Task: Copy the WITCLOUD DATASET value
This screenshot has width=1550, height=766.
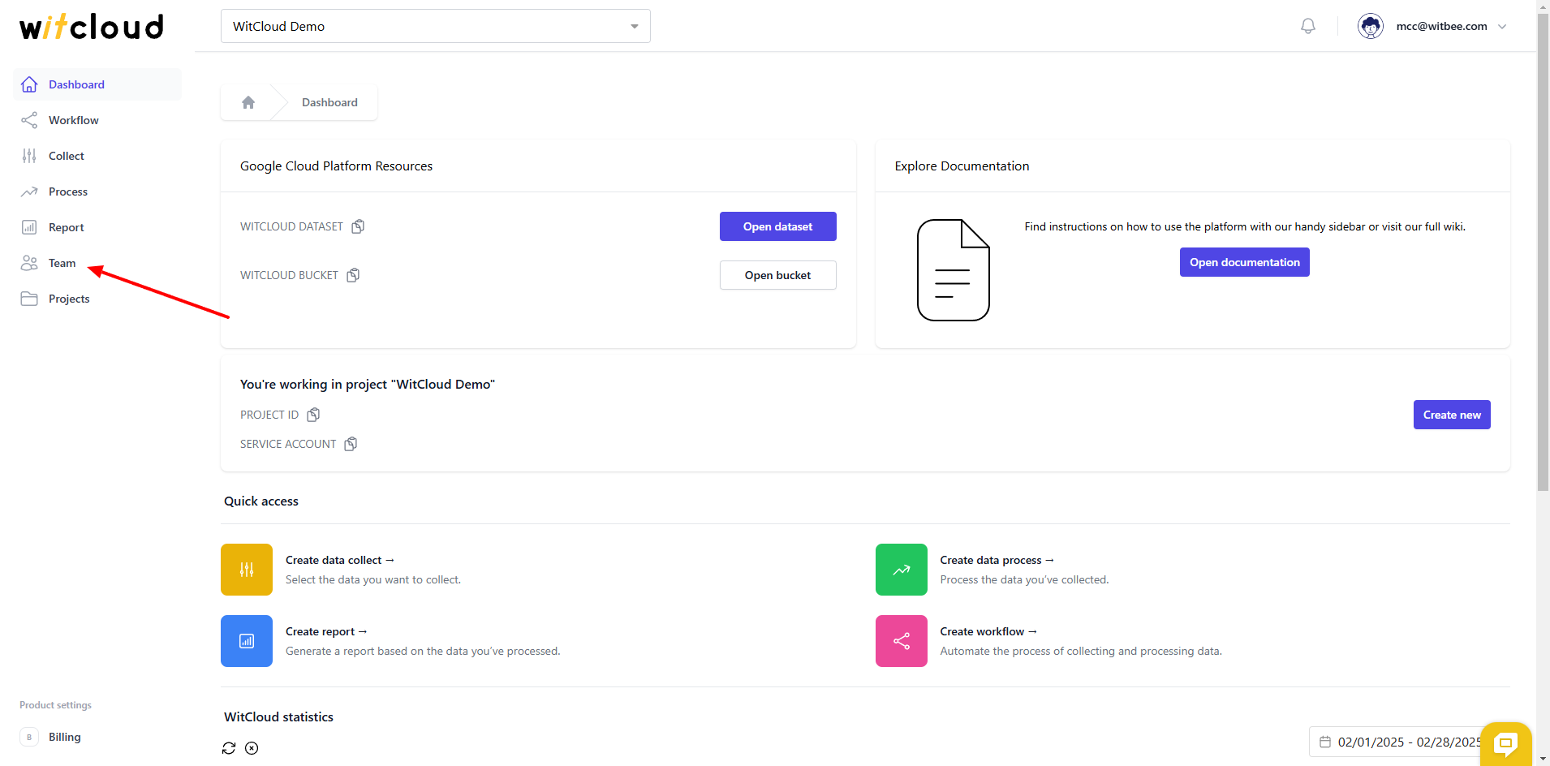Action: 358,226
